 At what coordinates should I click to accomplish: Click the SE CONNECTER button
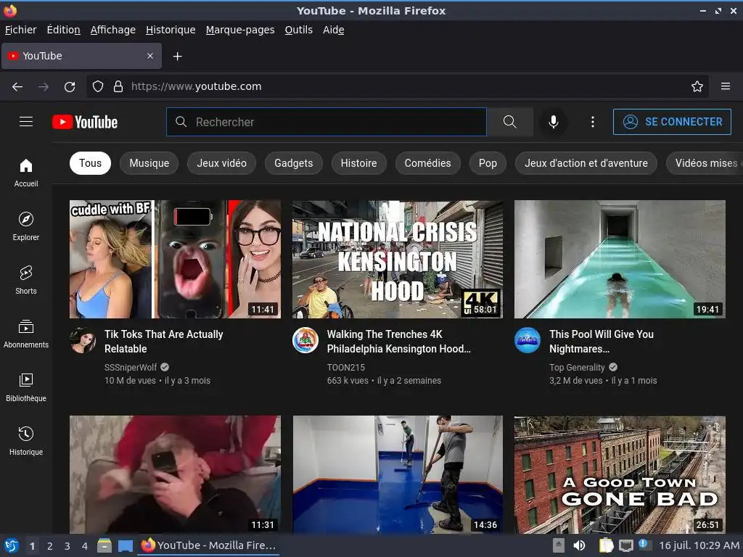point(672,122)
